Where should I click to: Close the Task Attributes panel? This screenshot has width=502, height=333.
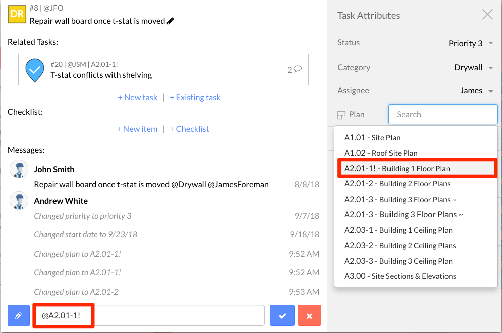487,15
